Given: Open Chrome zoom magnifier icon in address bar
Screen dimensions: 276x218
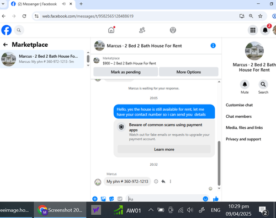Looking at the screenshot, I should pyautogui.click(x=251, y=16).
